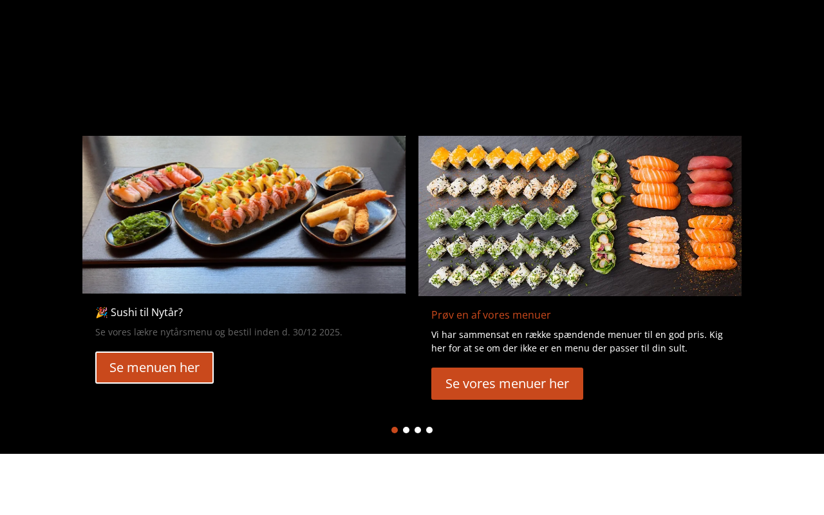This screenshot has width=824, height=515.
Task: Open the Sushi til Nytår? heading
Action: tap(139, 312)
